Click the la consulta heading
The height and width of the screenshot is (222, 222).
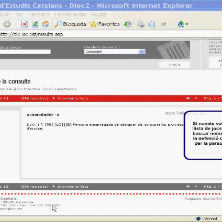pos(16,81)
